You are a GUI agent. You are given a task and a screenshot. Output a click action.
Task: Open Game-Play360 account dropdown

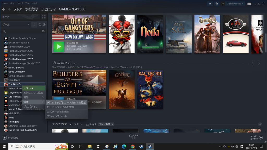(235, 4)
